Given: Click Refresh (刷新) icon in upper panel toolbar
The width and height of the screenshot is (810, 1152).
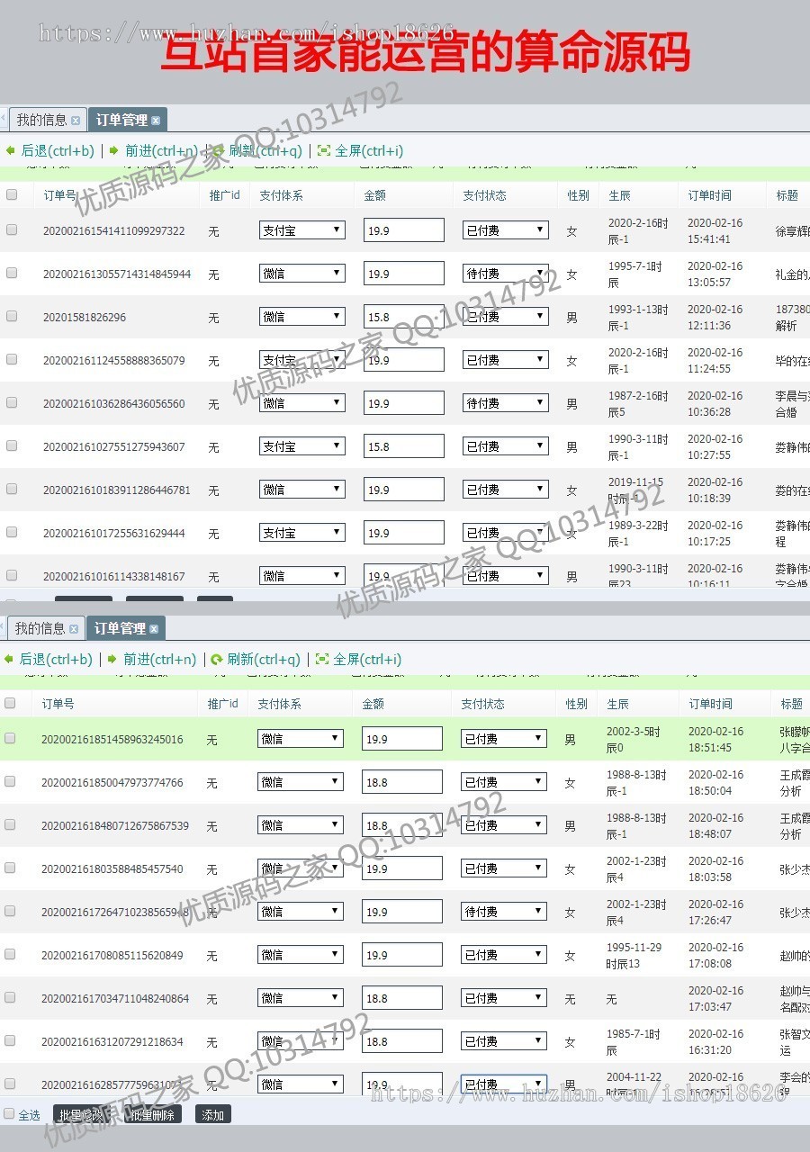Looking at the screenshot, I should click(219, 151).
